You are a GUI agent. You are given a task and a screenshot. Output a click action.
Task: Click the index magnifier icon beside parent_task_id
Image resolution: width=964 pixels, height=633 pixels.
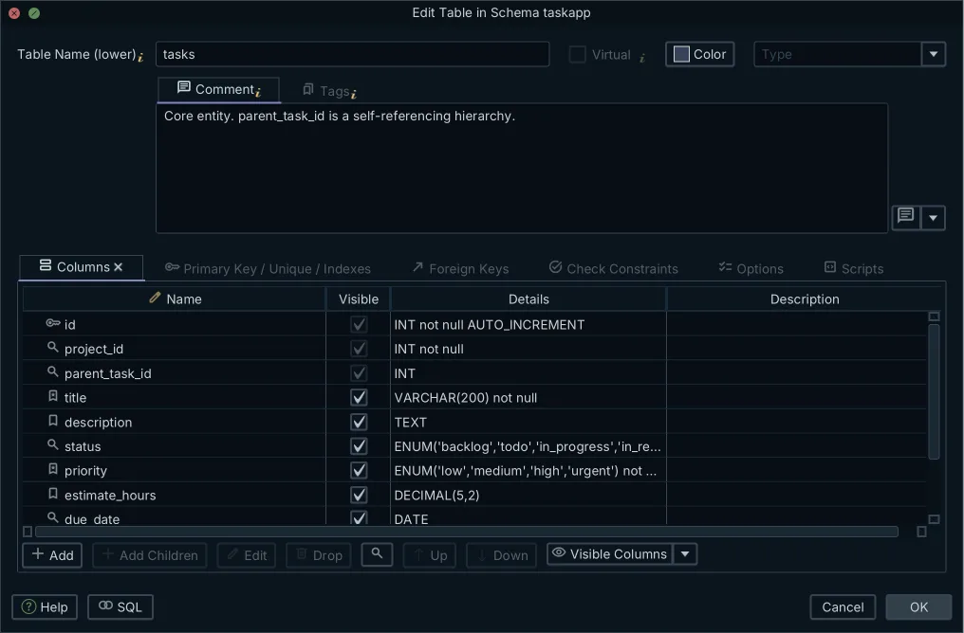click(53, 372)
